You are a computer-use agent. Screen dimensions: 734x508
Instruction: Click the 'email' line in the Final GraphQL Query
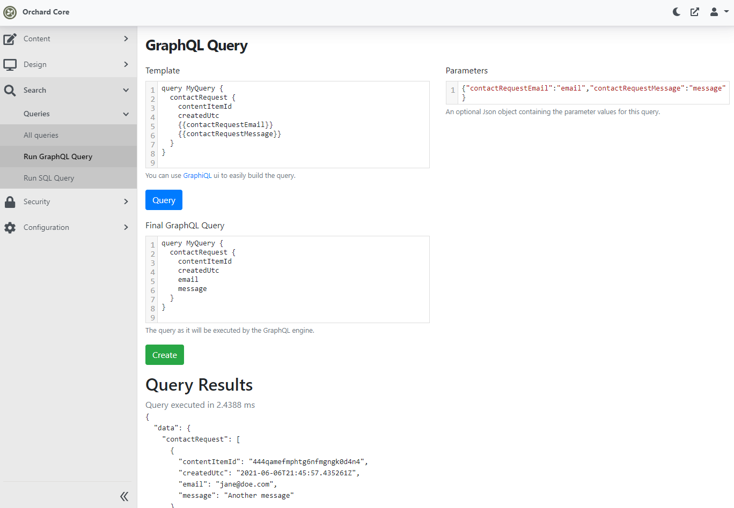pyautogui.click(x=188, y=280)
